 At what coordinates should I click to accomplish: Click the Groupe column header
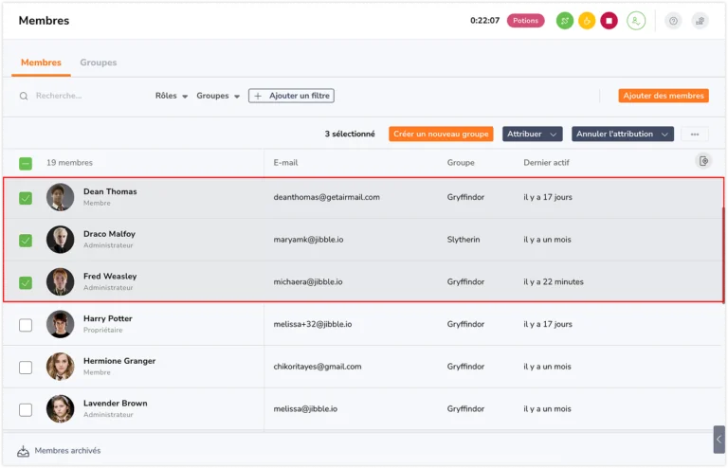coord(461,163)
